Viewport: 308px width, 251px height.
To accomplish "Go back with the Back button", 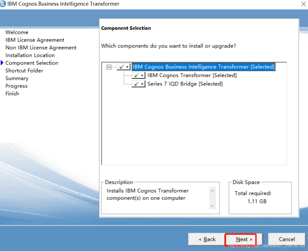I will click(x=207, y=239).
